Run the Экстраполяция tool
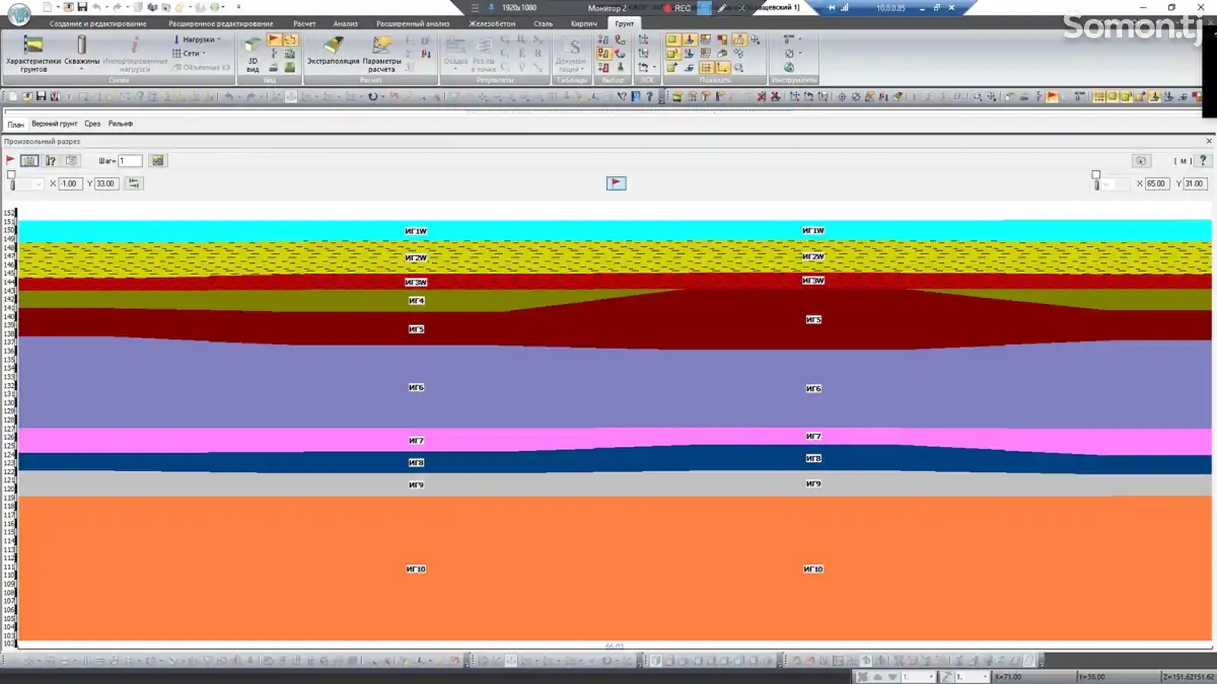Viewport: 1217px width, 684px height. tap(333, 51)
